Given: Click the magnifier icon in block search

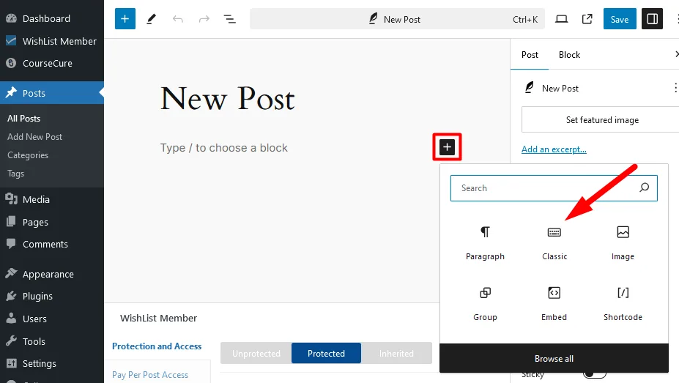Looking at the screenshot, I should (645, 187).
